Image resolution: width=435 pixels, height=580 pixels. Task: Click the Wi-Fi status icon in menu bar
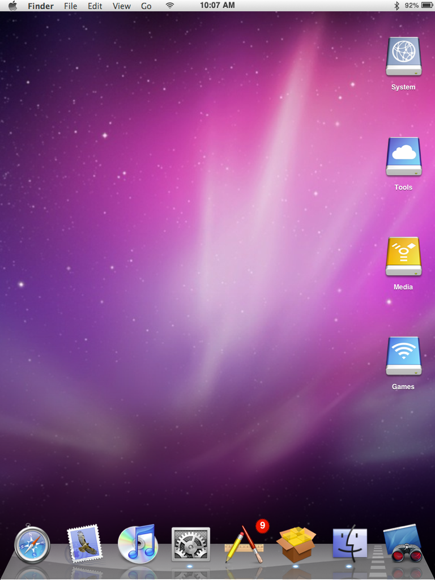tap(170, 6)
